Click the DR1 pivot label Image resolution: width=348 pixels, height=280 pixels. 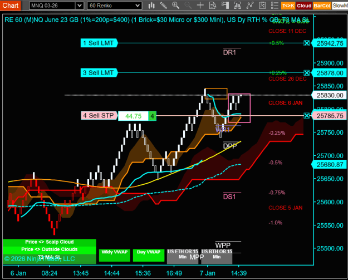(229, 52)
